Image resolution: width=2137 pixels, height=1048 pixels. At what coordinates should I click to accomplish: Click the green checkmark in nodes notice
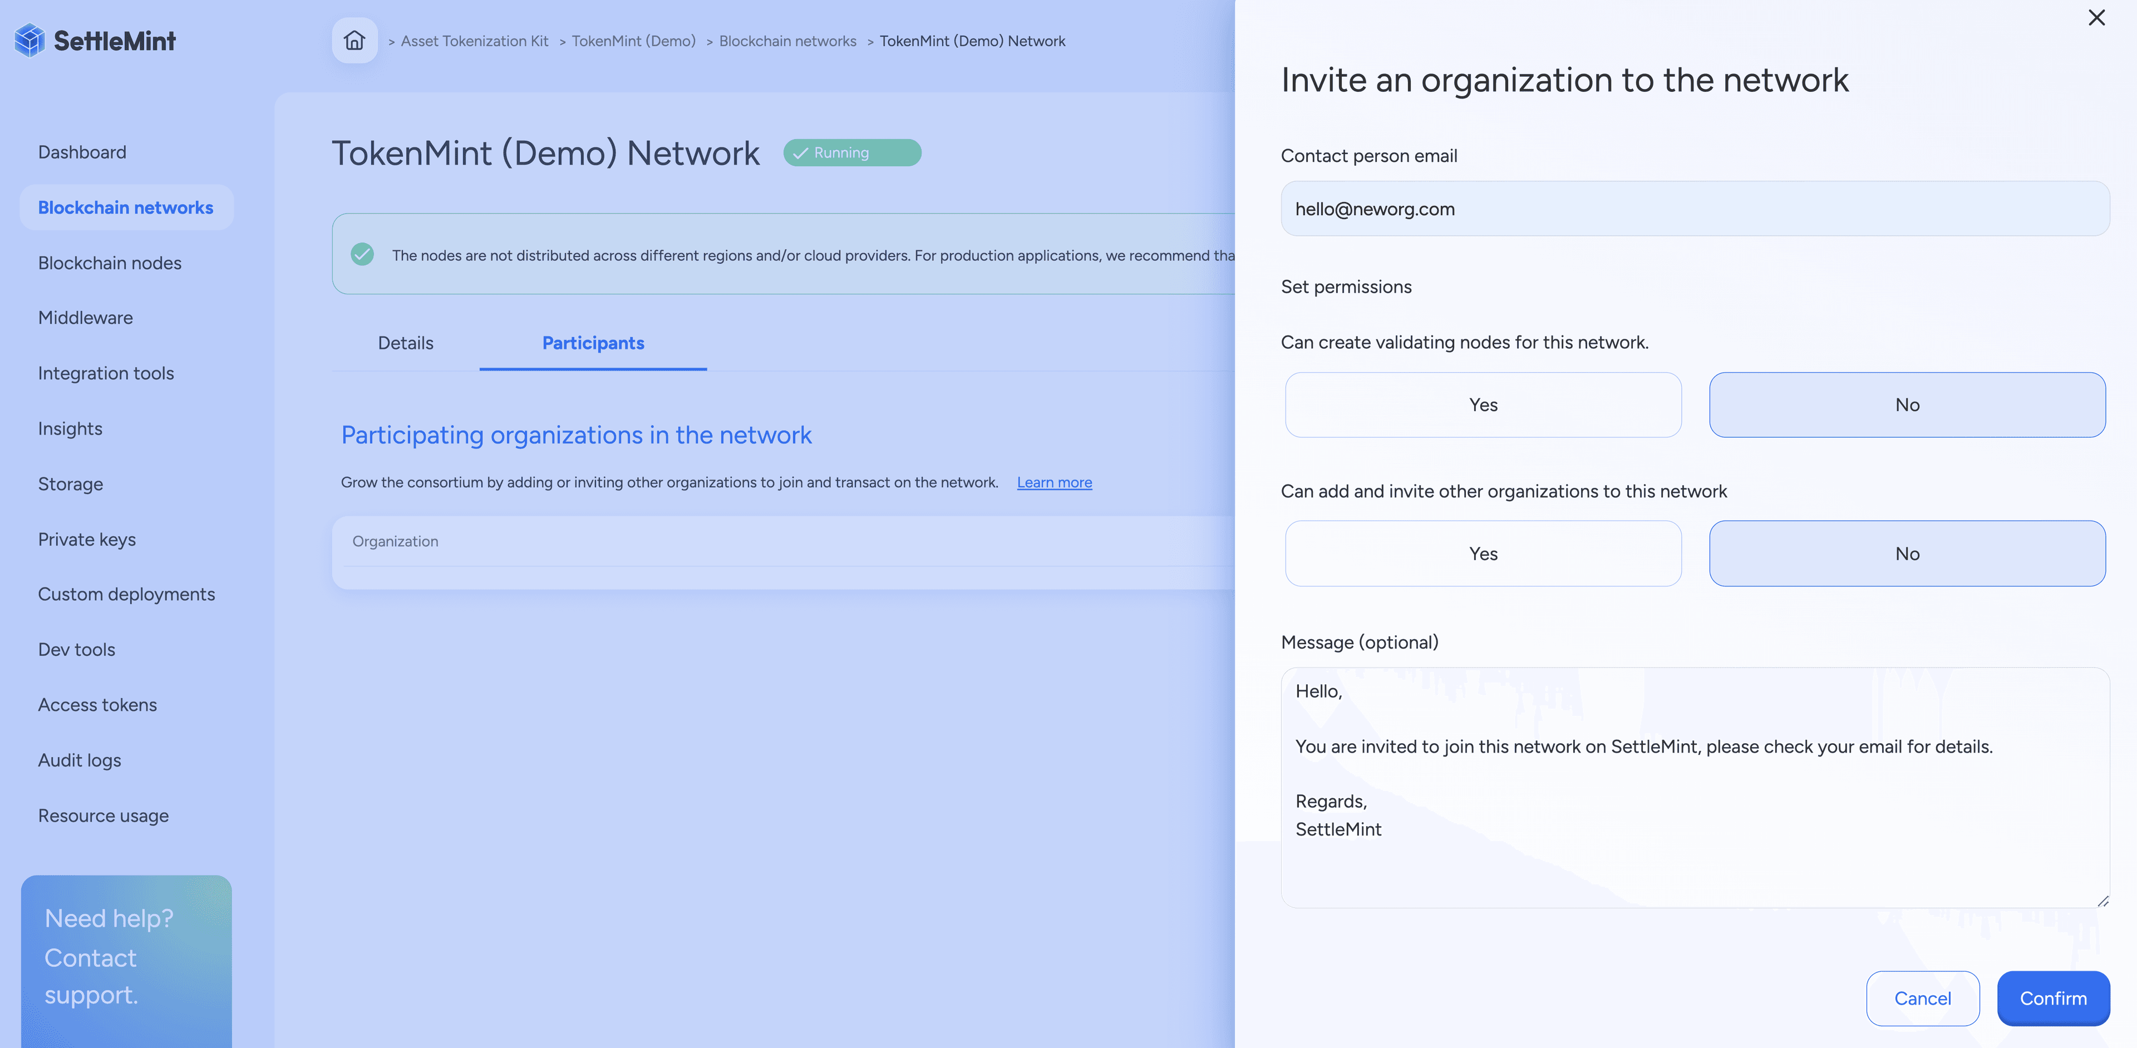362,255
